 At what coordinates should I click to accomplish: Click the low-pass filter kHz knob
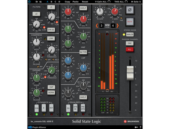[x=52, y=17]
